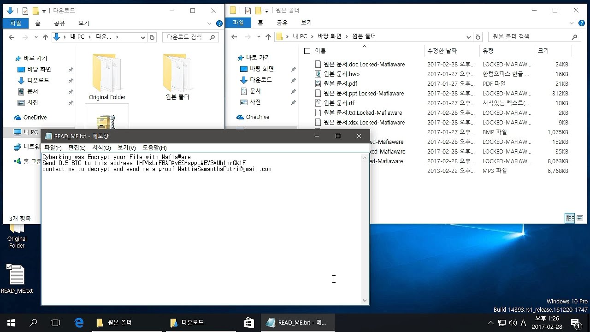The width and height of the screenshot is (590, 332).
Task: Switch to READ_ME.txt Notepad taskbar button
Action: 297,323
